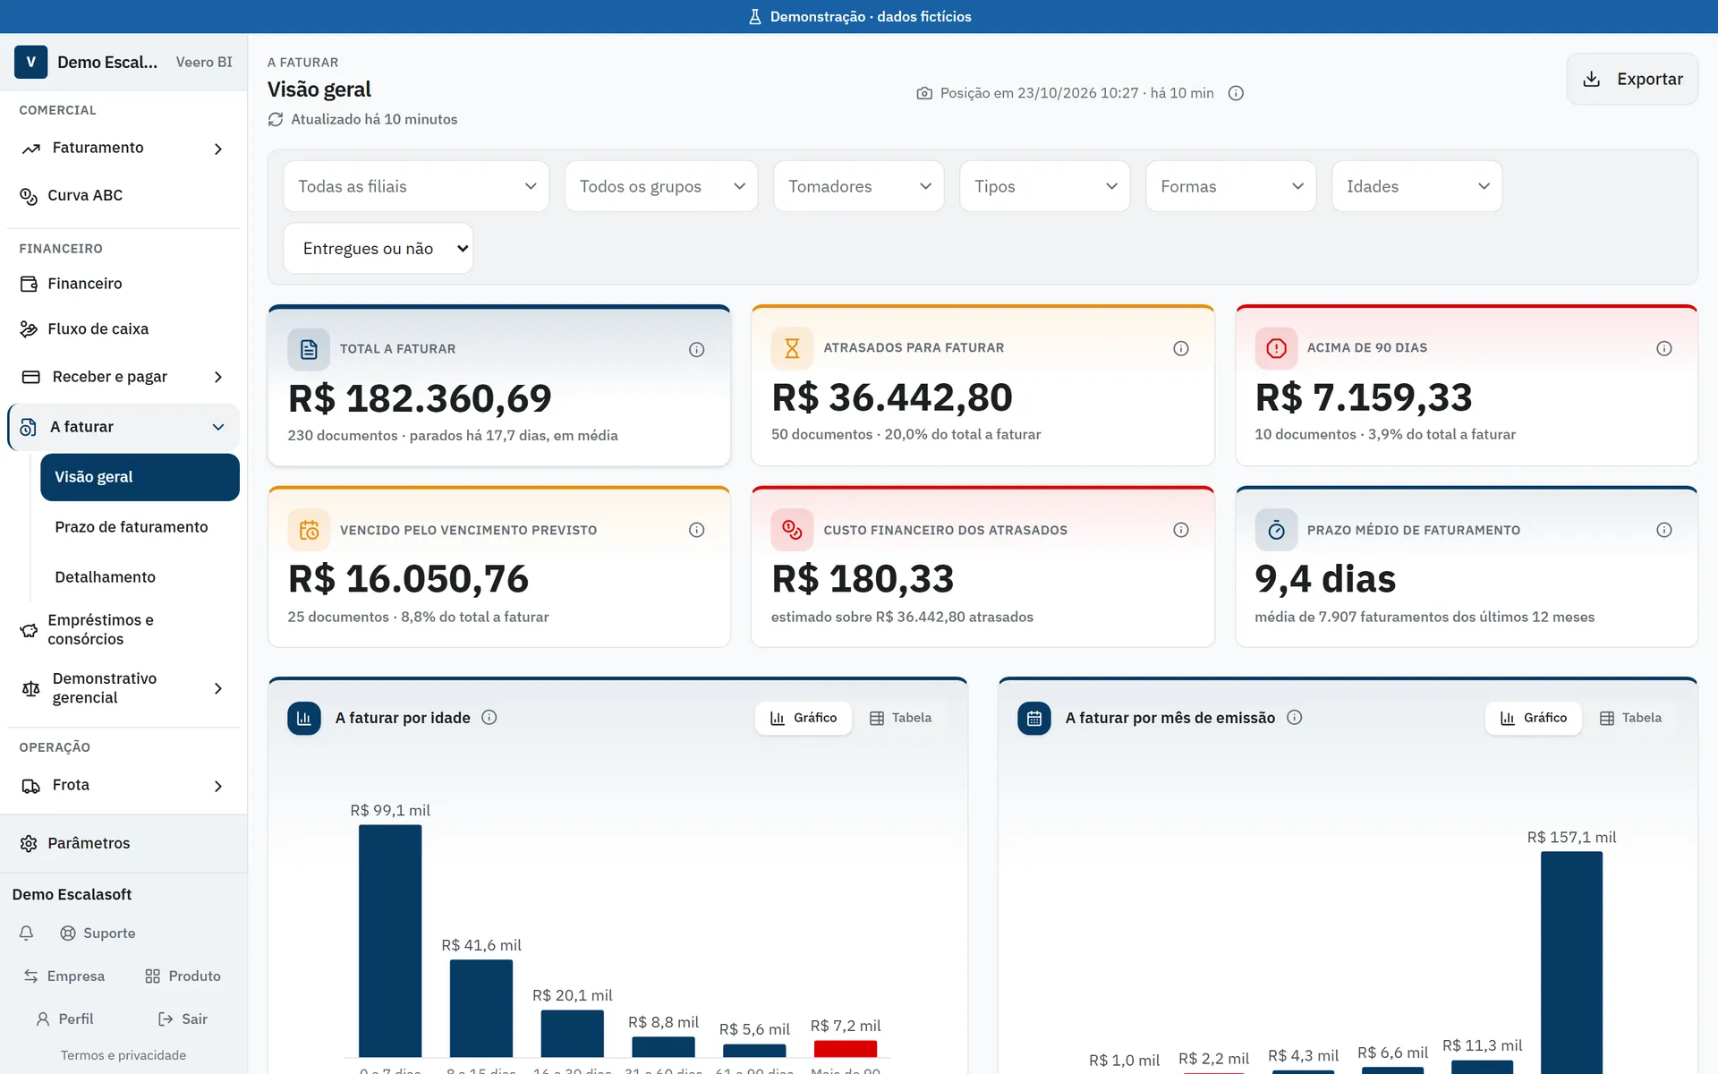Screen dimensions: 1718x1074
Task: Click the notifications bell icon in the sidebar
Action: (x=27, y=933)
